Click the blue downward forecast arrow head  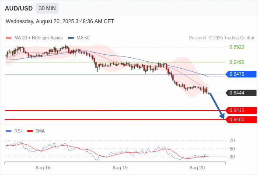[x=222, y=116]
